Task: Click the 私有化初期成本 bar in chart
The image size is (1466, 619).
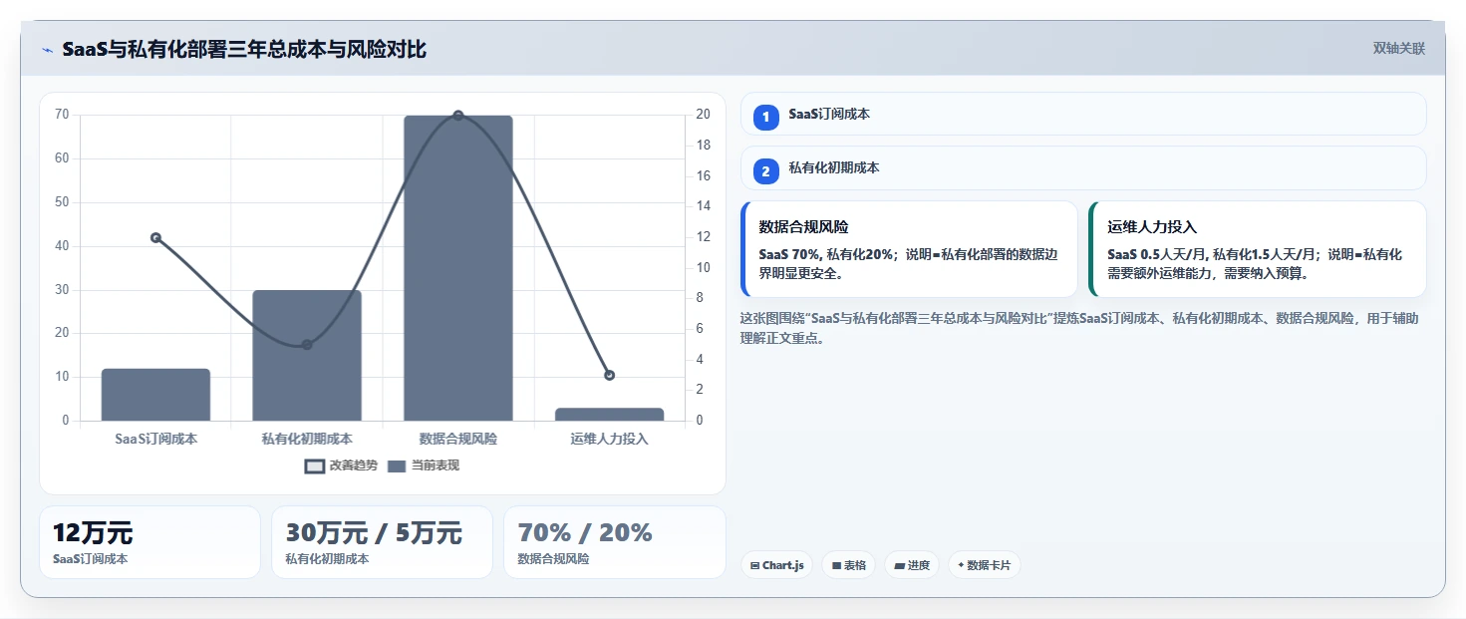Action: point(307,355)
